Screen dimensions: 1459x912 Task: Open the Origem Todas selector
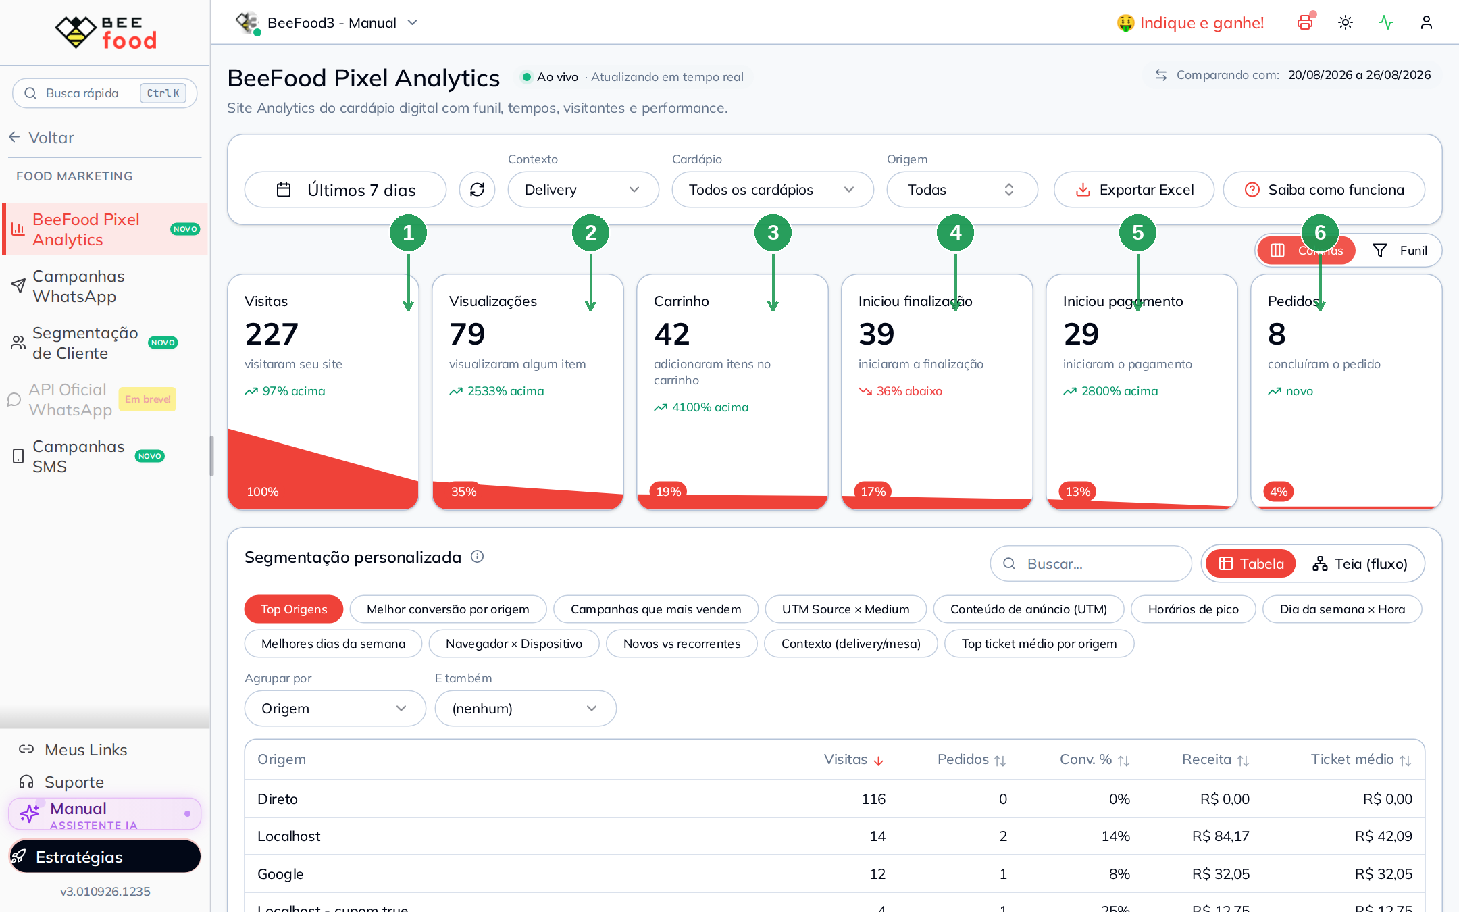point(962,190)
